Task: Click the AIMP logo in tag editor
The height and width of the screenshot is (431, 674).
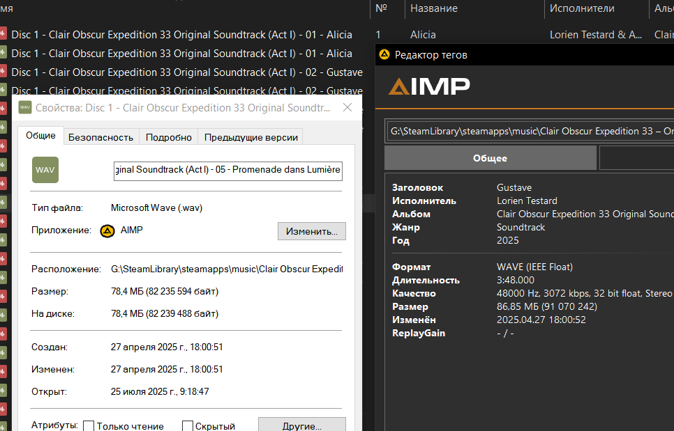Action: coord(429,86)
